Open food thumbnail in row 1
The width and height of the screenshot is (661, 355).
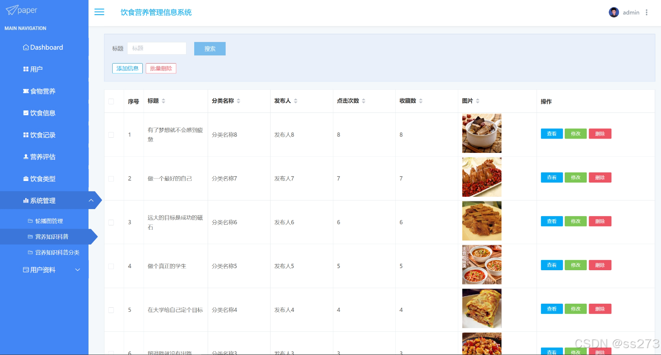(x=481, y=133)
